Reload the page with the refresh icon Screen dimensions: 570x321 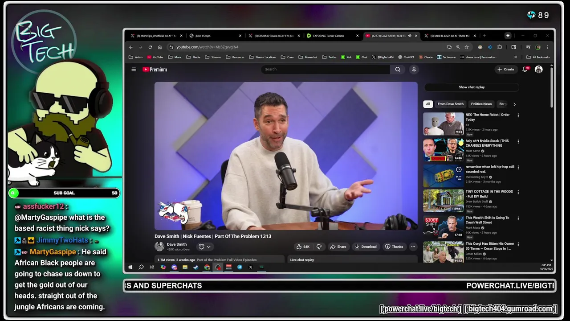click(x=150, y=47)
